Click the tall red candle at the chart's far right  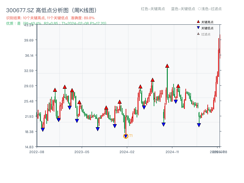coord(219,57)
